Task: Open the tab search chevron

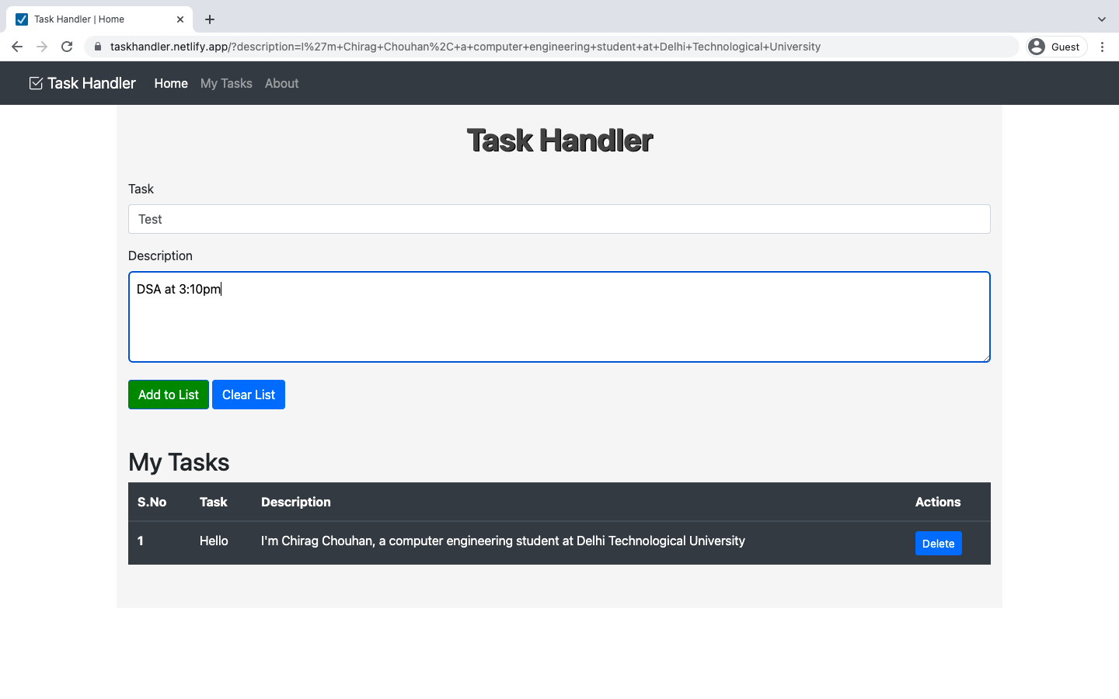Action: (1101, 19)
